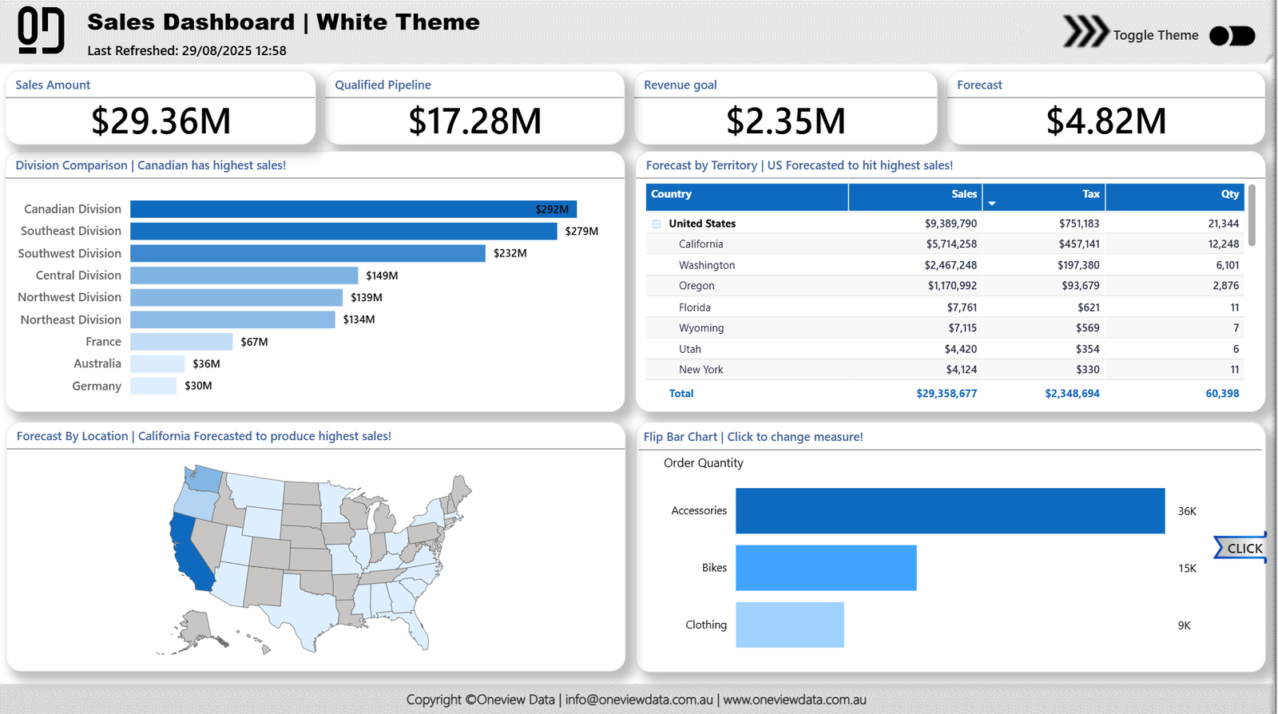This screenshot has width=1278, height=714.
Task: Select the Southwest Division bar
Action: click(308, 253)
